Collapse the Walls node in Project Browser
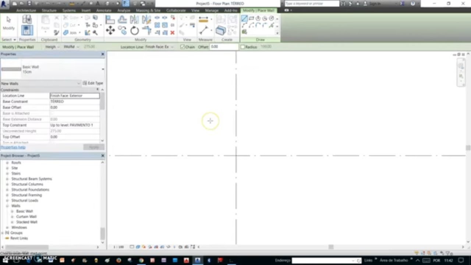The height and width of the screenshot is (265, 471). (7, 206)
